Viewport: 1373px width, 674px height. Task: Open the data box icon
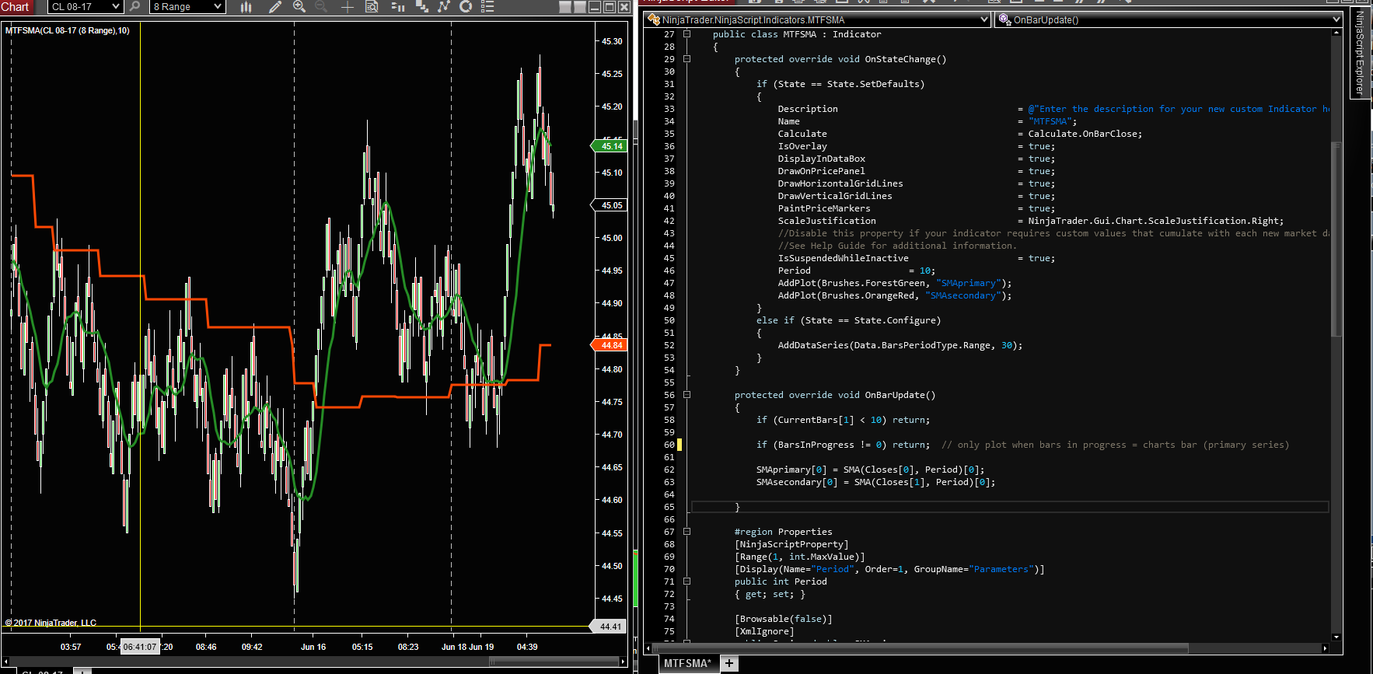click(x=372, y=7)
